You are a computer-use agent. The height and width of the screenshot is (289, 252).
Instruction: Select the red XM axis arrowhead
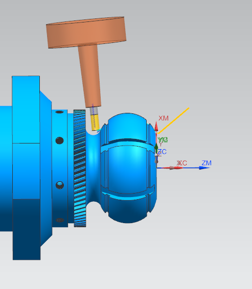click(156, 126)
